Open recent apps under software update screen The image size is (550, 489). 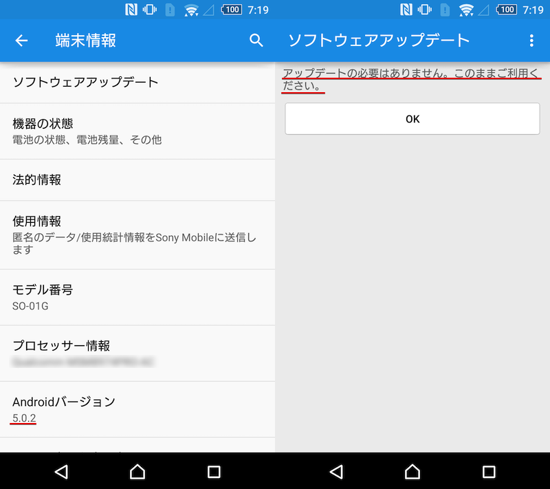coord(489,471)
